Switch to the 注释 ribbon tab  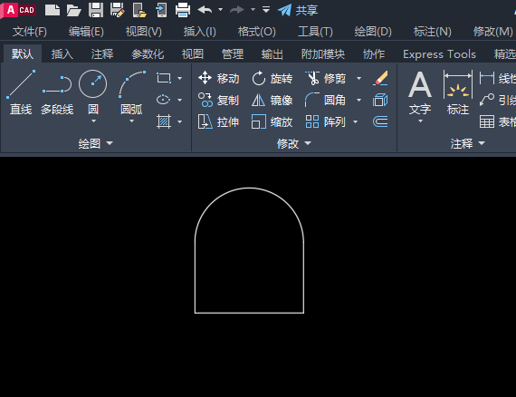pos(102,54)
